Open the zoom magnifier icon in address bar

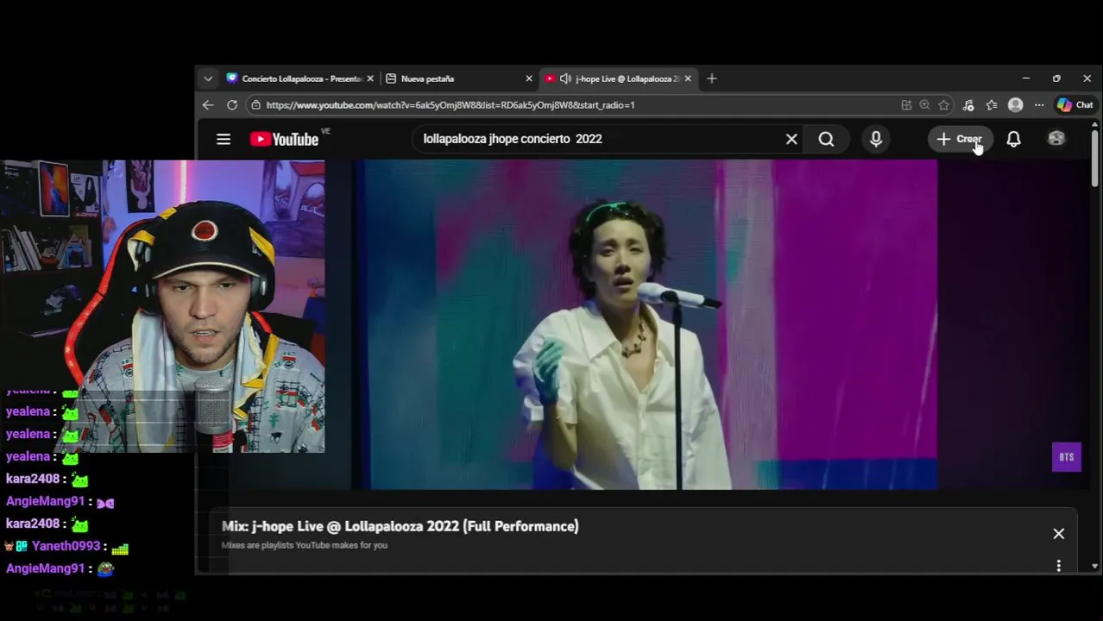[x=924, y=104]
